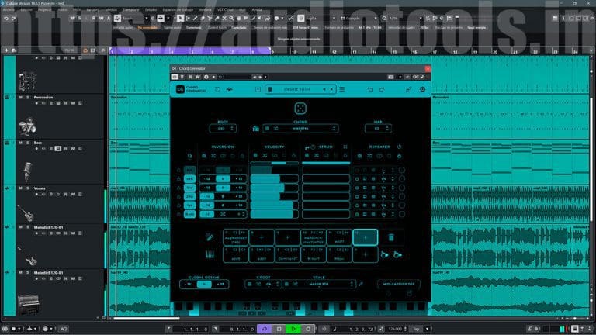Screen dimensions: 596x335
Task: Click the undo arrow in Chord Generator header
Action: pos(370,89)
